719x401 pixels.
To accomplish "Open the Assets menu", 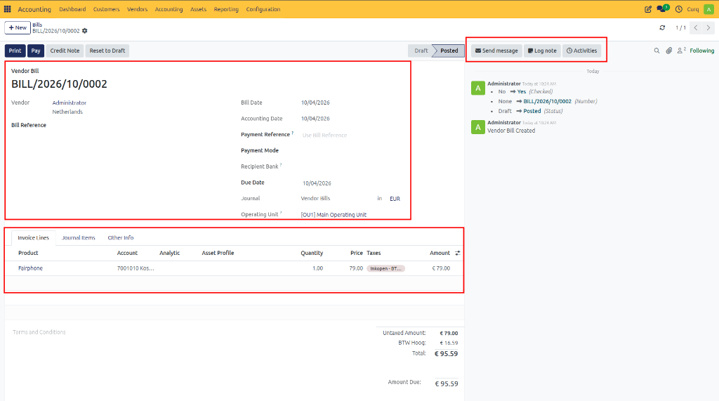I will pyautogui.click(x=198, y=9).
